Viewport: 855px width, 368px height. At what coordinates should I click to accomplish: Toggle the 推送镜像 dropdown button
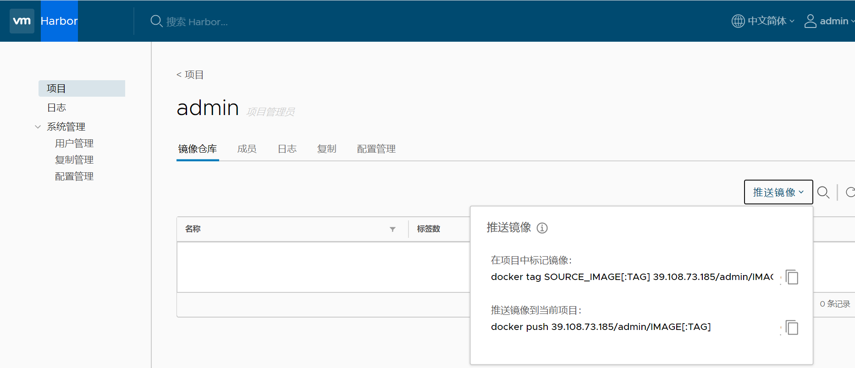(x=778, y=192)
